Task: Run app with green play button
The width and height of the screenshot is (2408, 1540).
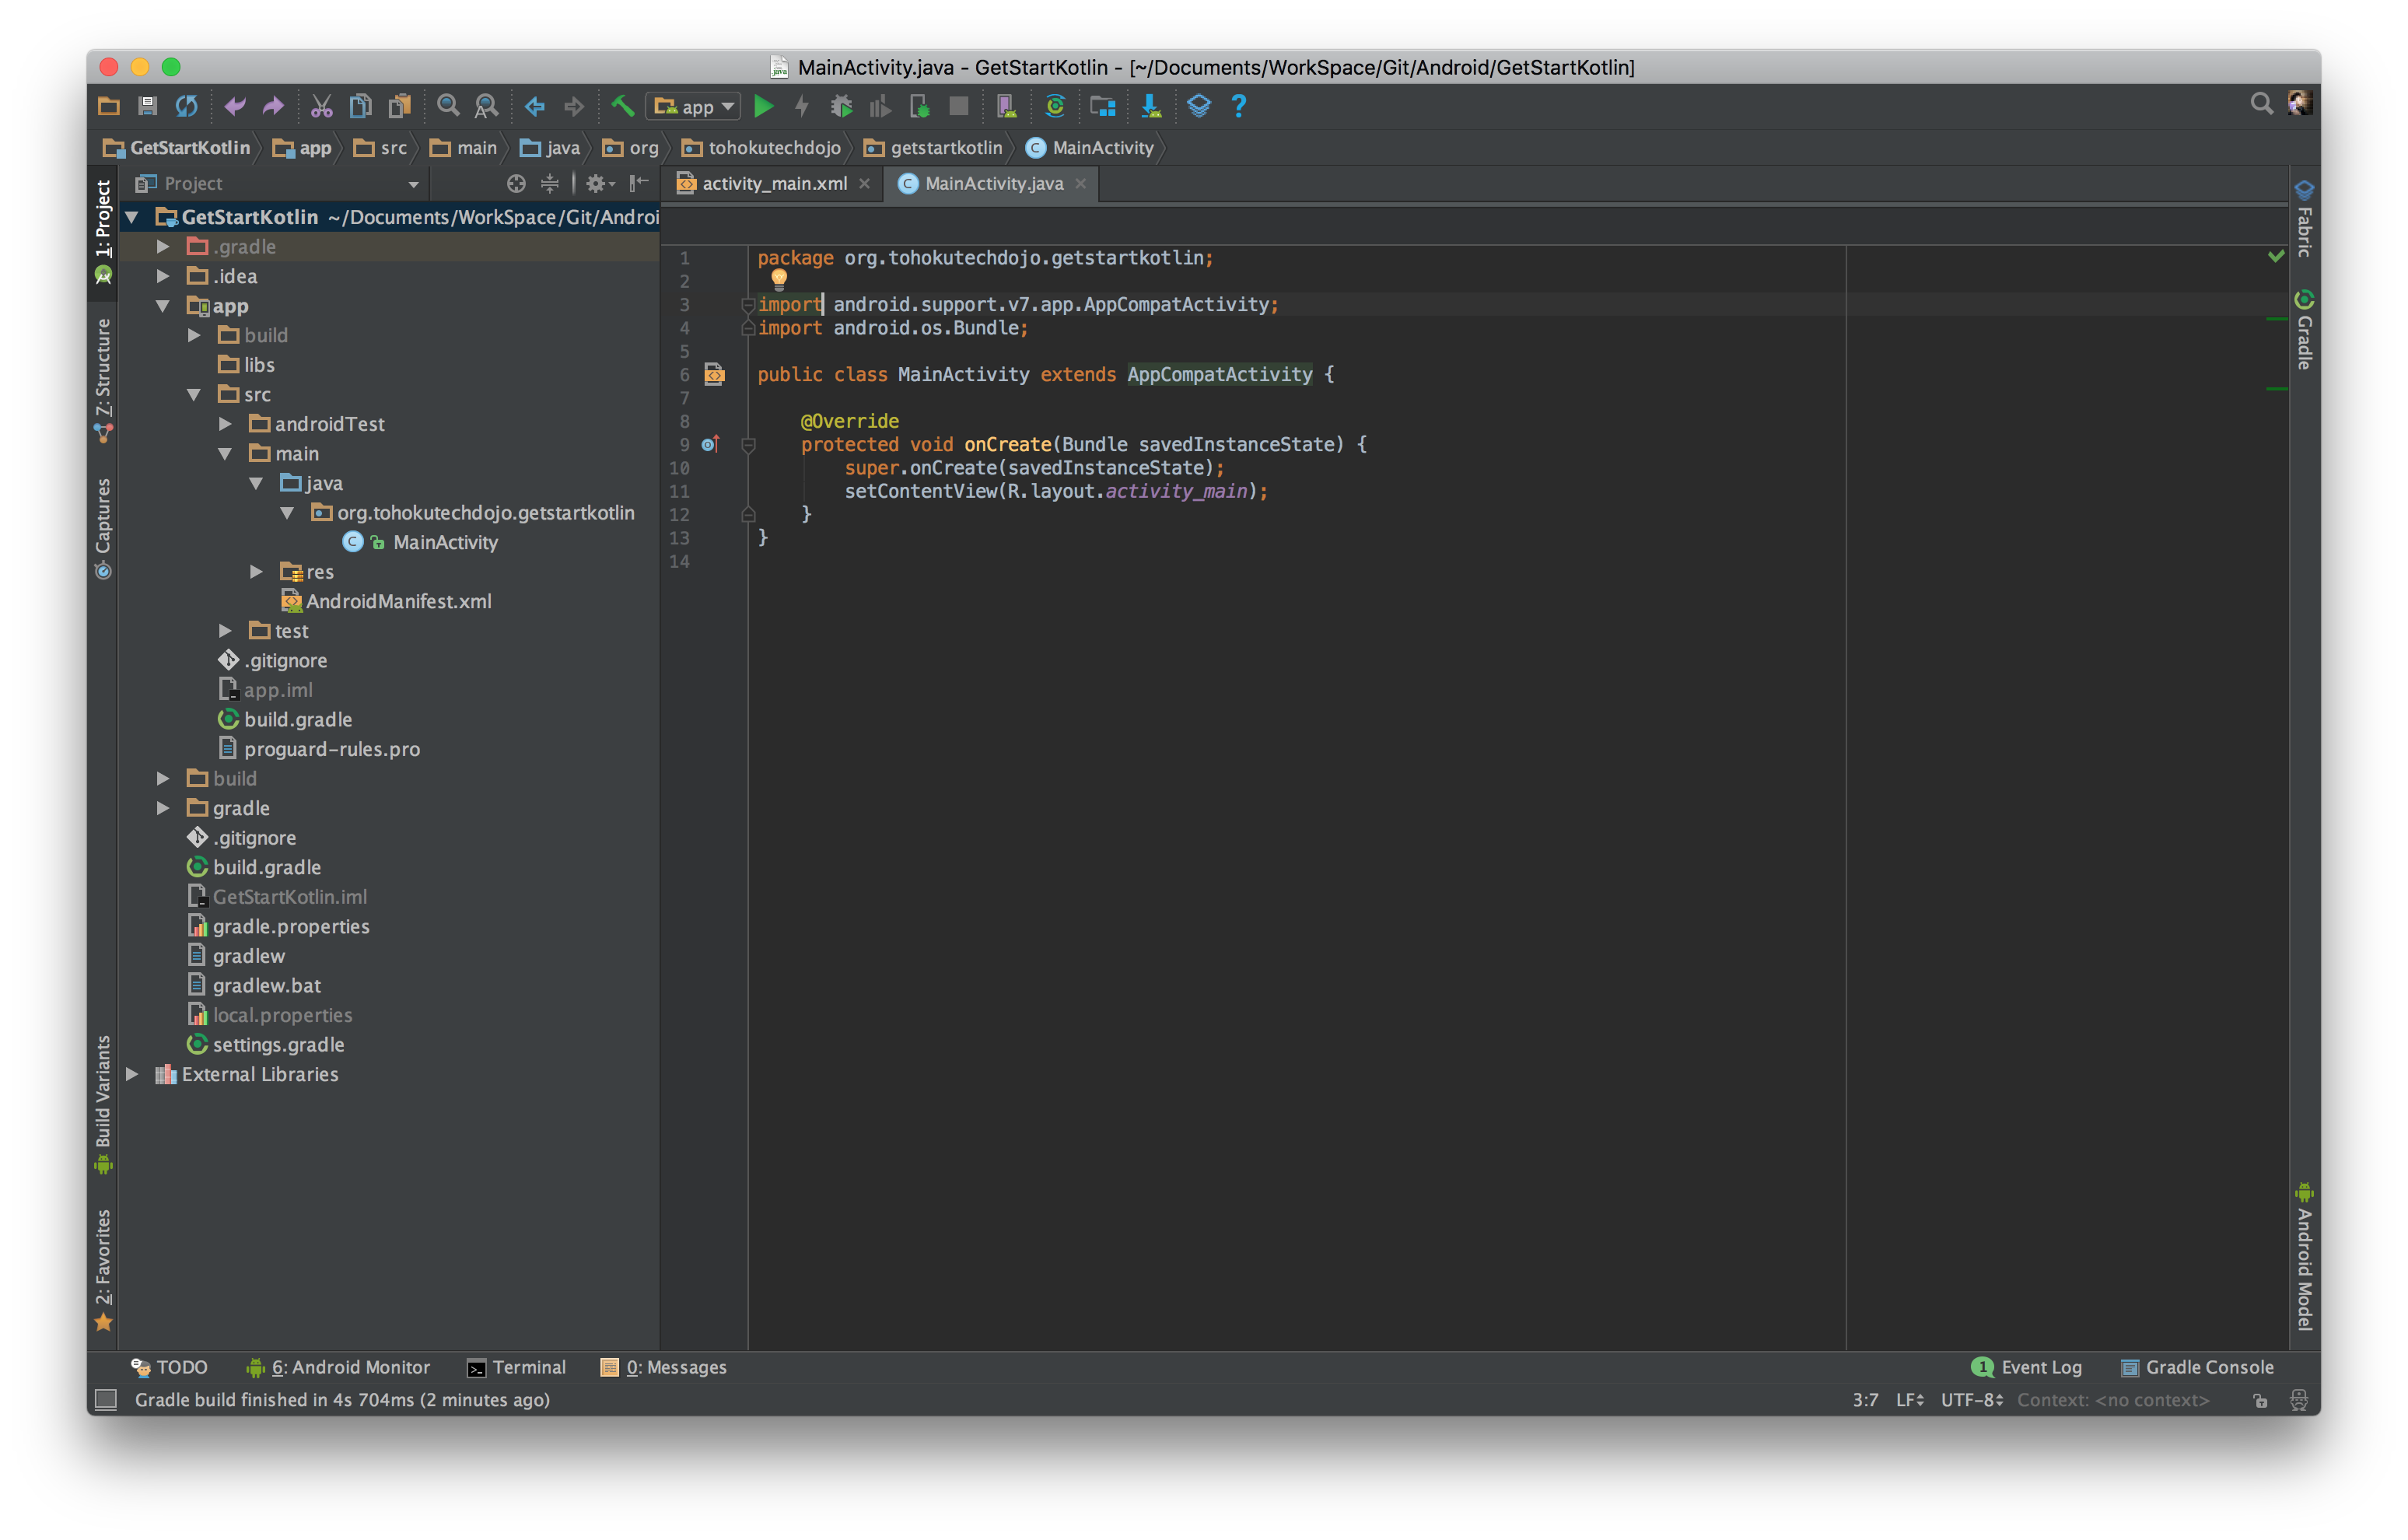Action: click(x=764, y=106)
